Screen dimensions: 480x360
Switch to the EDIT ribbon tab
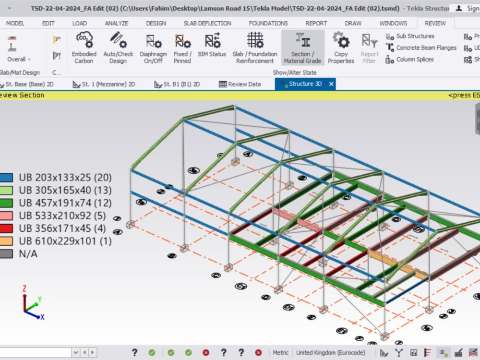48,23
